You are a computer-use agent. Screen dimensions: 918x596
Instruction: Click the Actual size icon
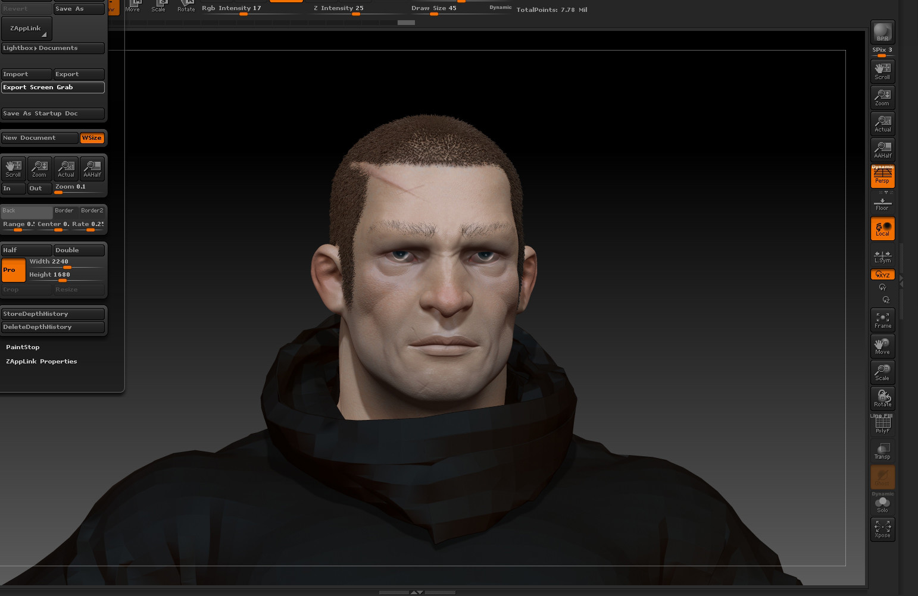click(882, 123)
